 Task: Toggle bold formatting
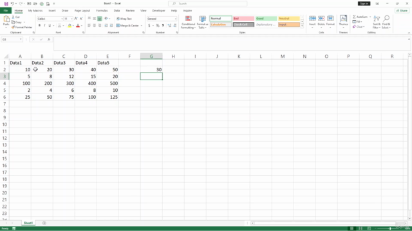[x=39, y=26]
